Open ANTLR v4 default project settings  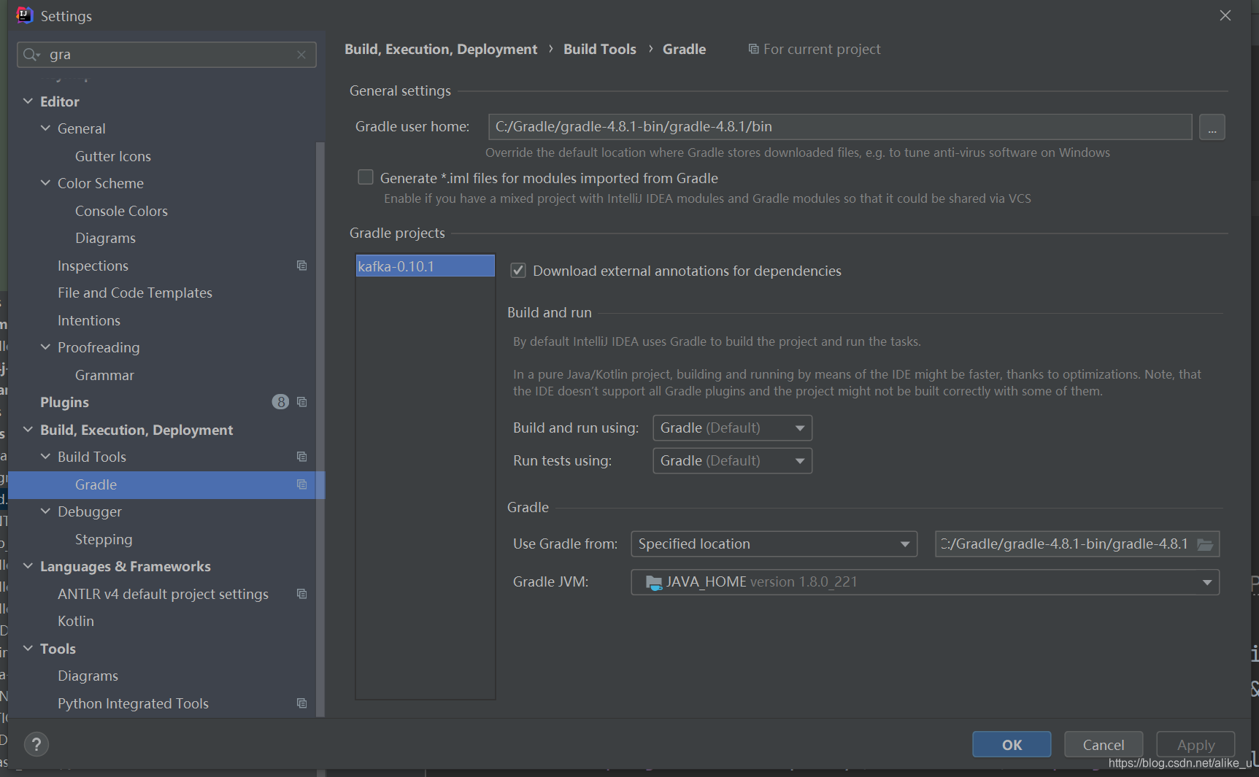pos(163,594)
